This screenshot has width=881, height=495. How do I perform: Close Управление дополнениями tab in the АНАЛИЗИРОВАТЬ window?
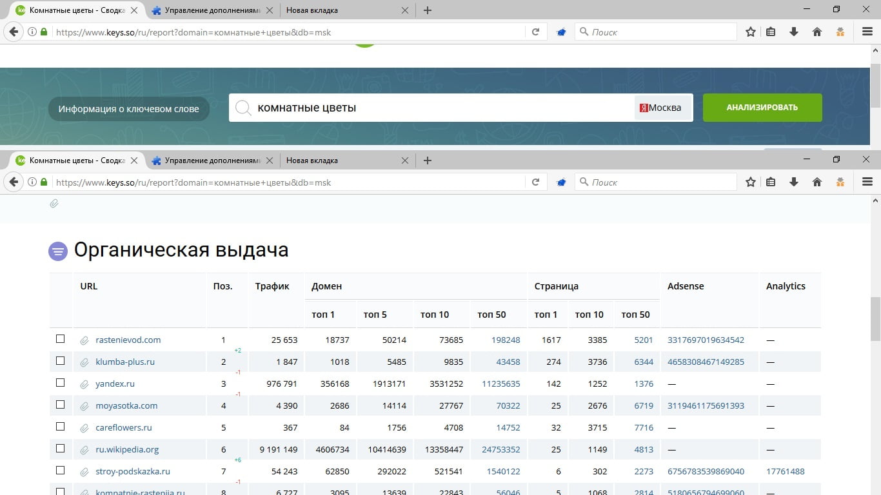click(270, 10)
